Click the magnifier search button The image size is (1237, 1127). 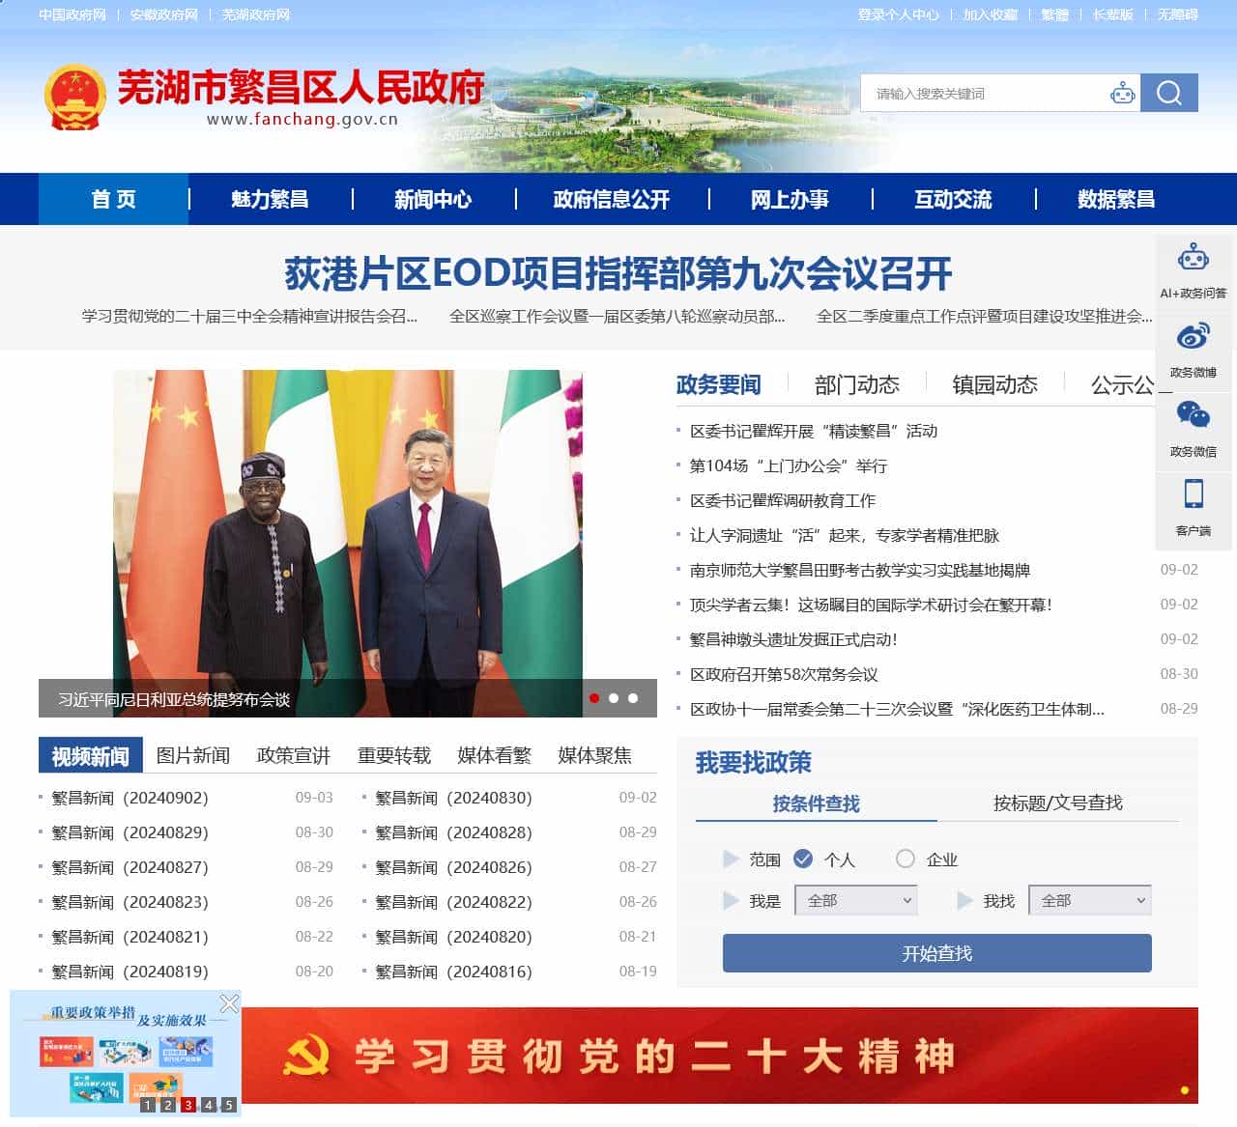(x=1168, y=93)
